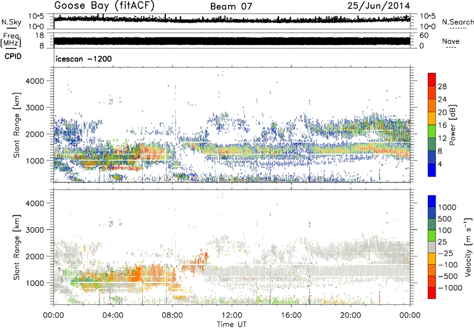This screenshot has width=474, height=328.
Task: Click the '24' label on Power color bar
Action: pos(442,99)
